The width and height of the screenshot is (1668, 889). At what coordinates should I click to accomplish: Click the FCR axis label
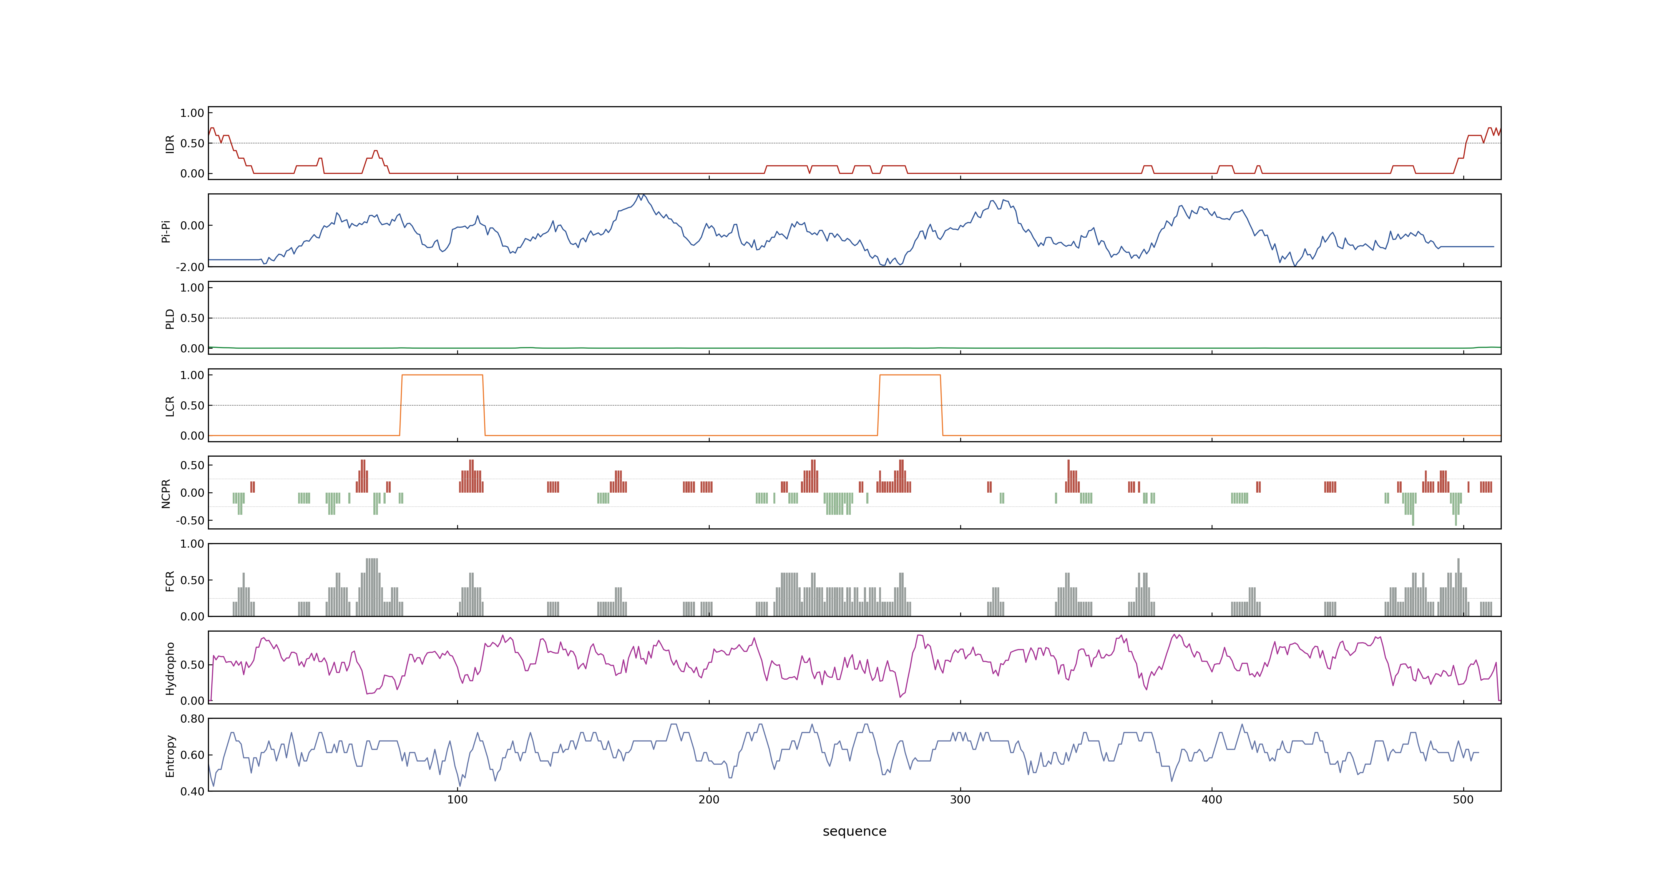170,580
